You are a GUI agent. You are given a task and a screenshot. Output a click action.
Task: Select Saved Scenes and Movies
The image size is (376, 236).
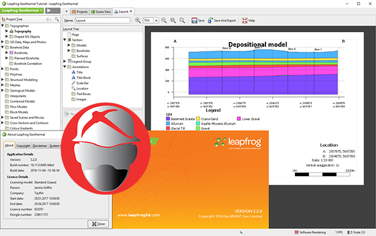(x=27, y=117)
